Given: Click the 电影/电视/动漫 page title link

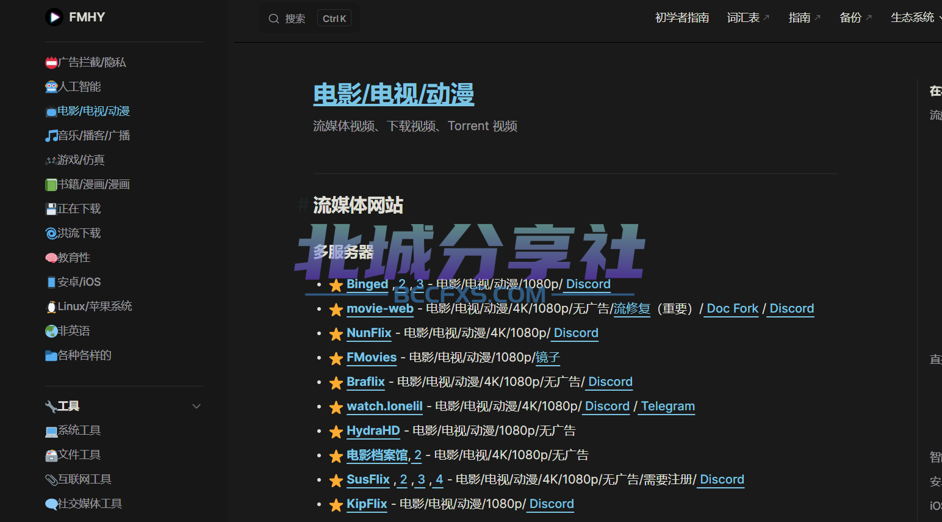Looking at the screenshot, I should (x=394, y=94).
